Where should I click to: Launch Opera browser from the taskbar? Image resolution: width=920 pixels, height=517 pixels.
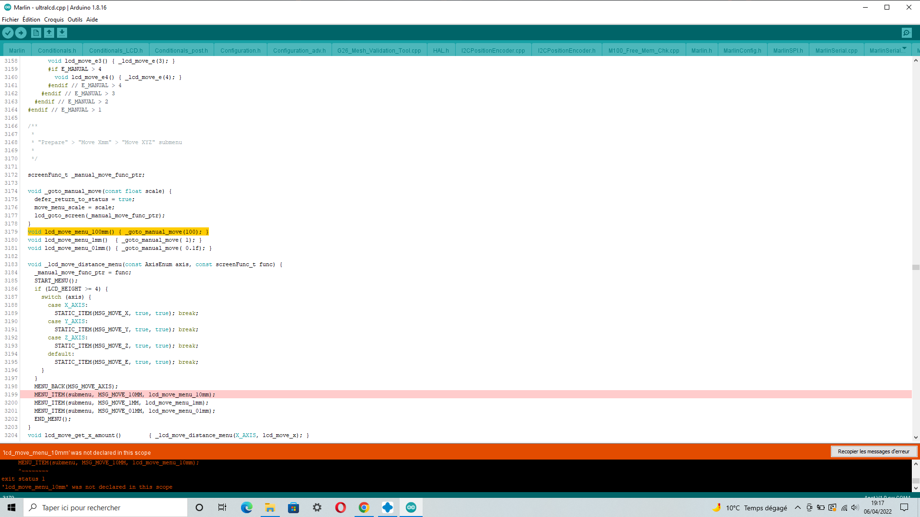coord(340,507)
